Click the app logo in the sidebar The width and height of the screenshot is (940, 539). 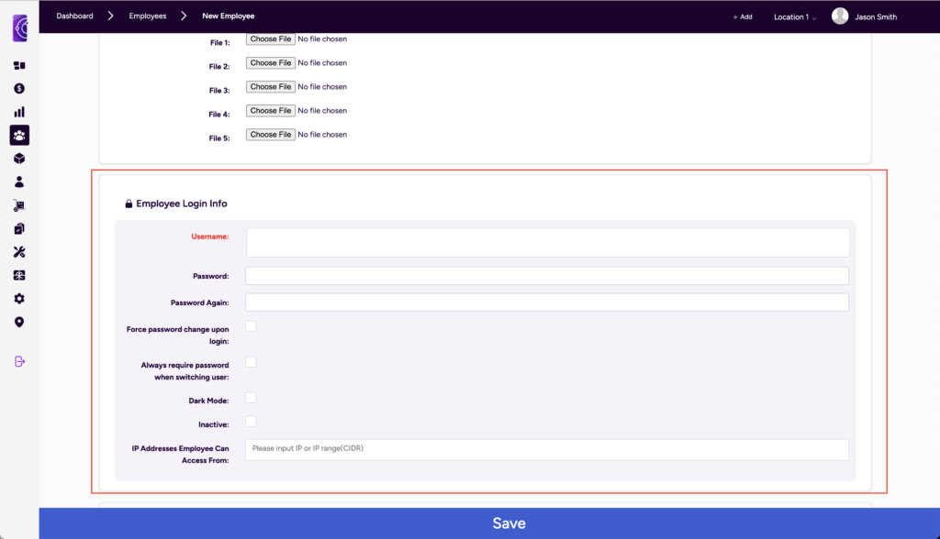tap(20, 27)
